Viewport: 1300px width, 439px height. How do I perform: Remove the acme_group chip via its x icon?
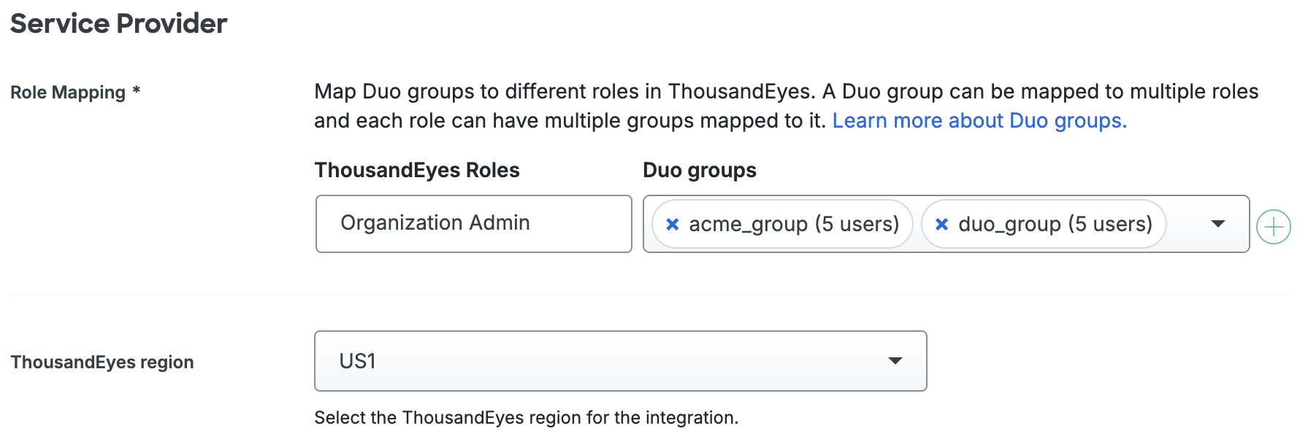click(672, 224)
